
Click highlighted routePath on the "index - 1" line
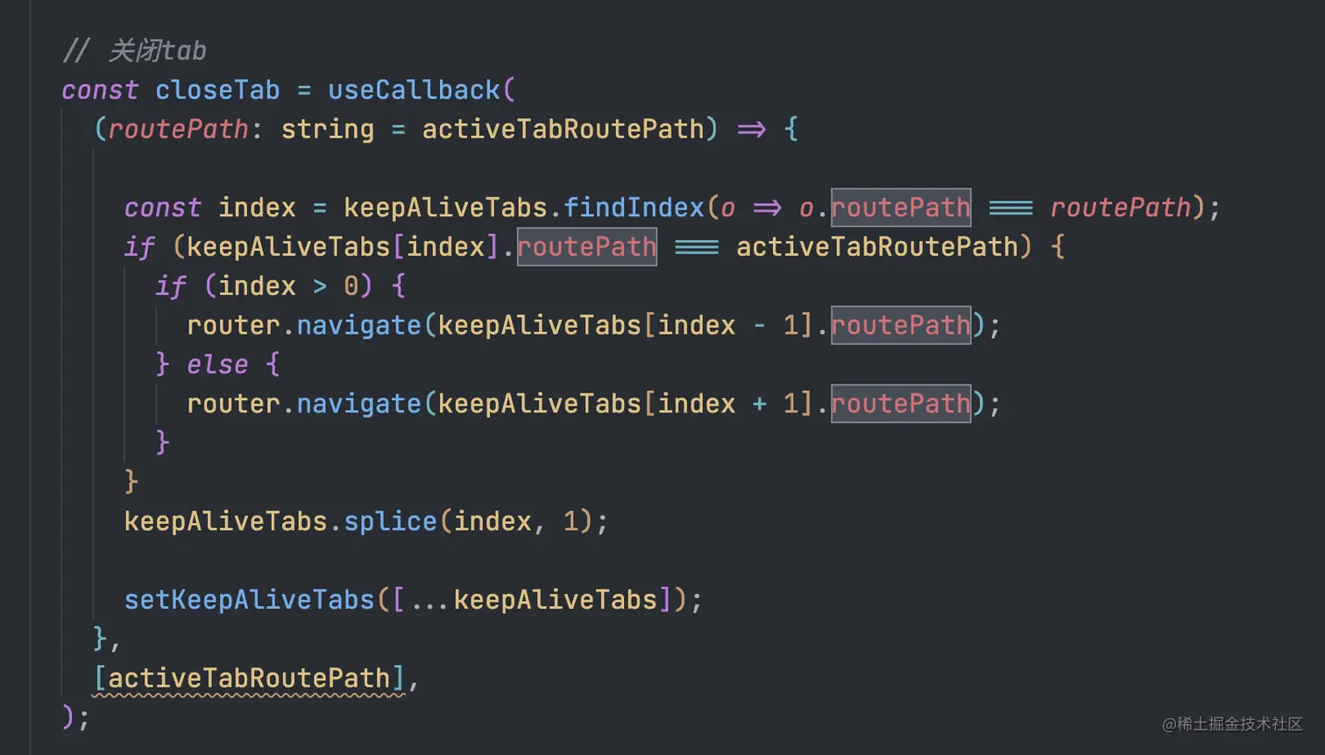click(x=901, y=326)
